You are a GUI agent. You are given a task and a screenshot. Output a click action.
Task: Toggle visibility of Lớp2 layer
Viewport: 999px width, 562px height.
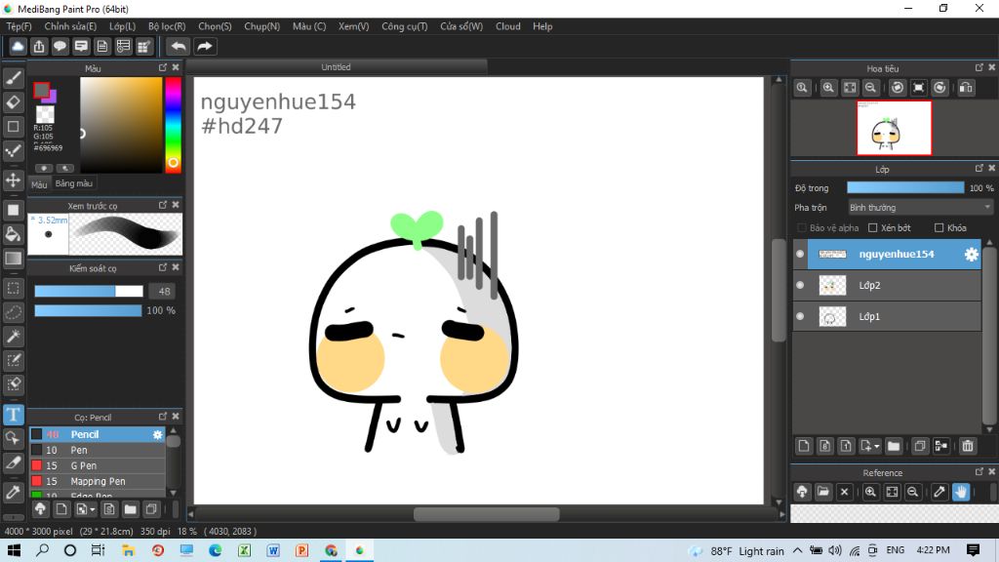tap(800, 285)
